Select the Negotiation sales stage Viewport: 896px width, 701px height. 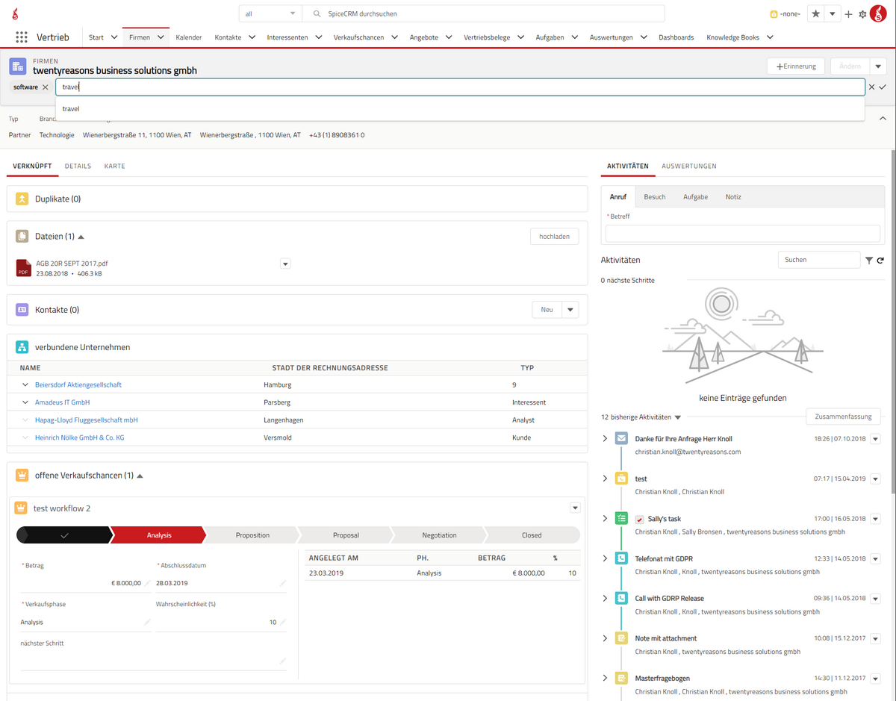pos(439,535)
